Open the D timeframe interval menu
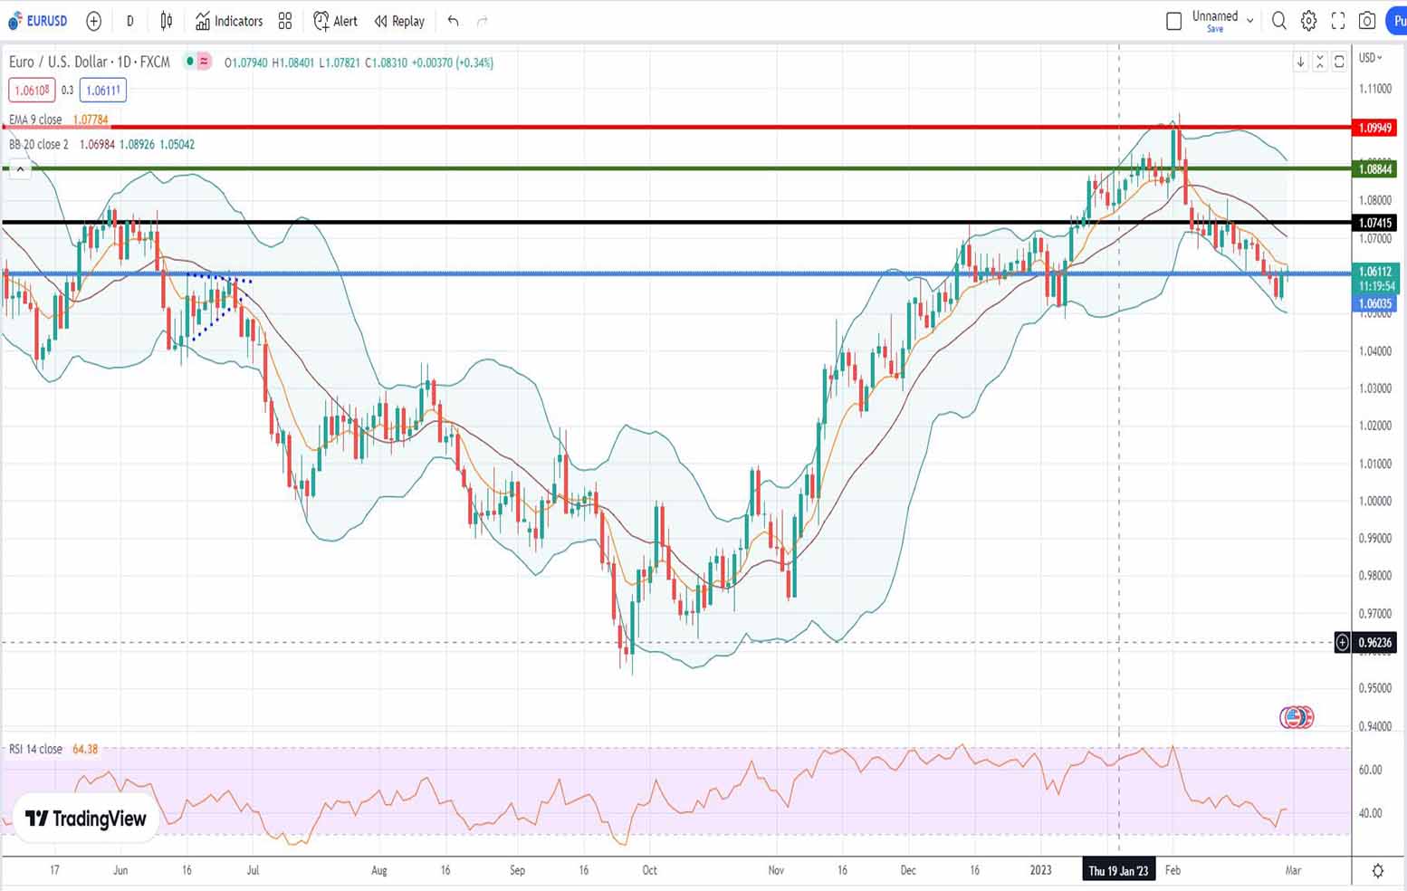1407x891 pixels. pos(130,21)
